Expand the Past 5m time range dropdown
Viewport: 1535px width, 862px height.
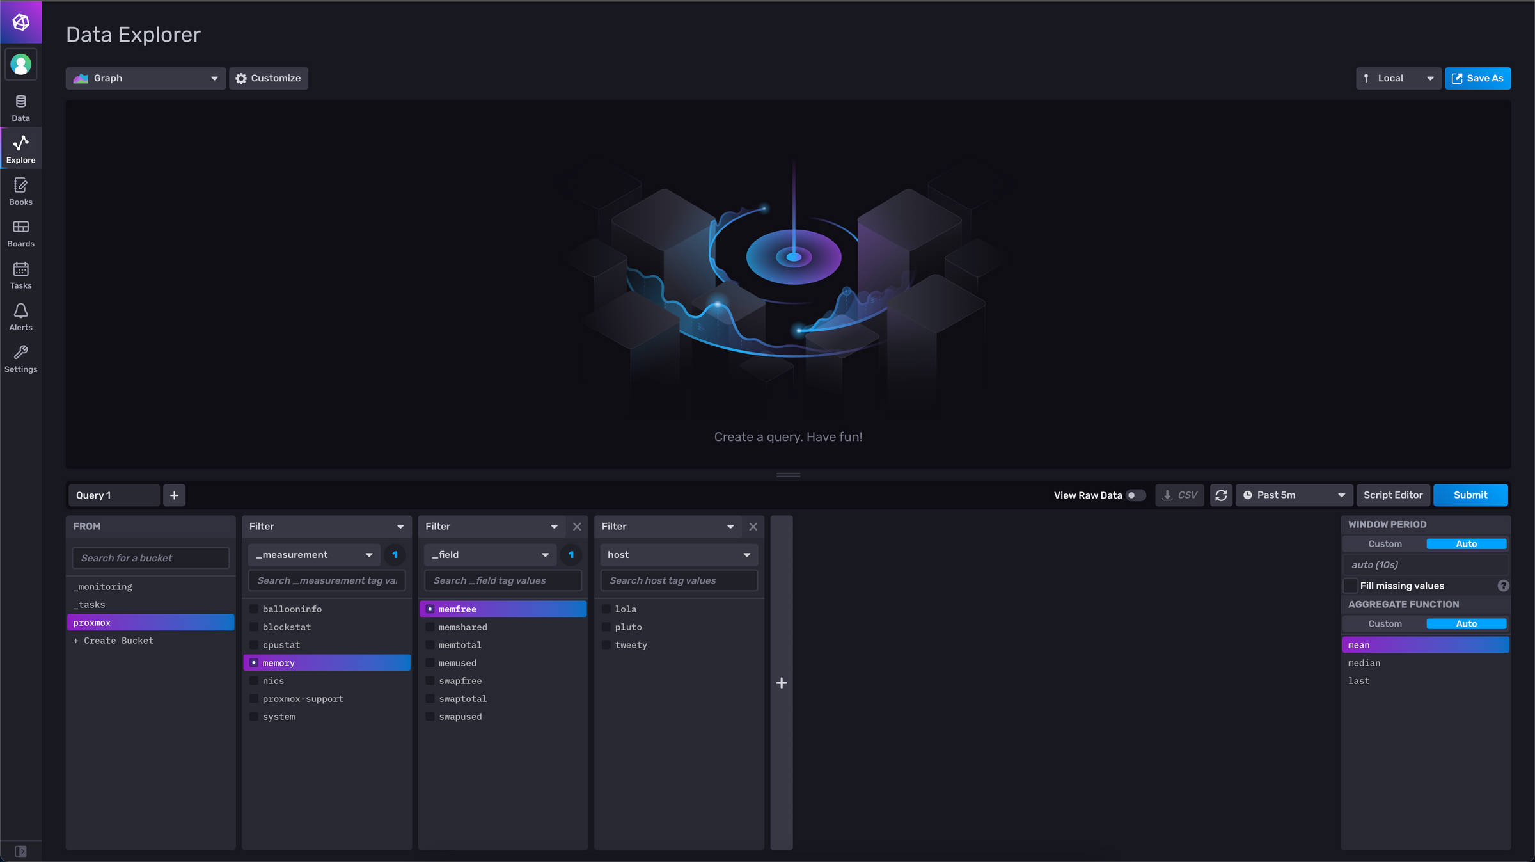[x=1294, y=495]
